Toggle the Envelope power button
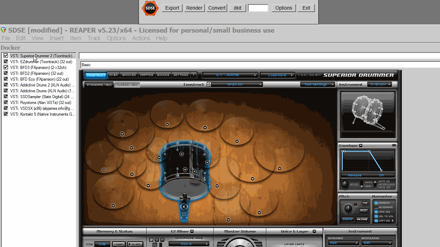The width and height of the screenshot is (440, 247). point(394,145)
